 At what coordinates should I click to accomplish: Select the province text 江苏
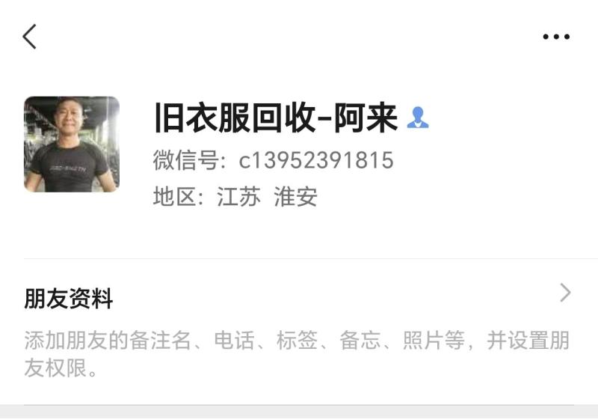point(238,197)
